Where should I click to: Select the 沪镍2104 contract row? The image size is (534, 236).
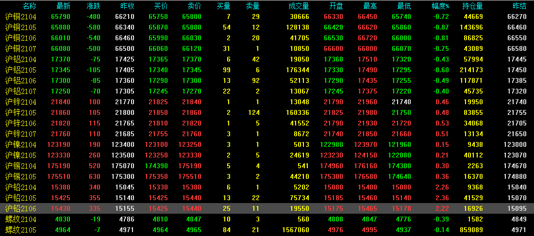(267, 144)
